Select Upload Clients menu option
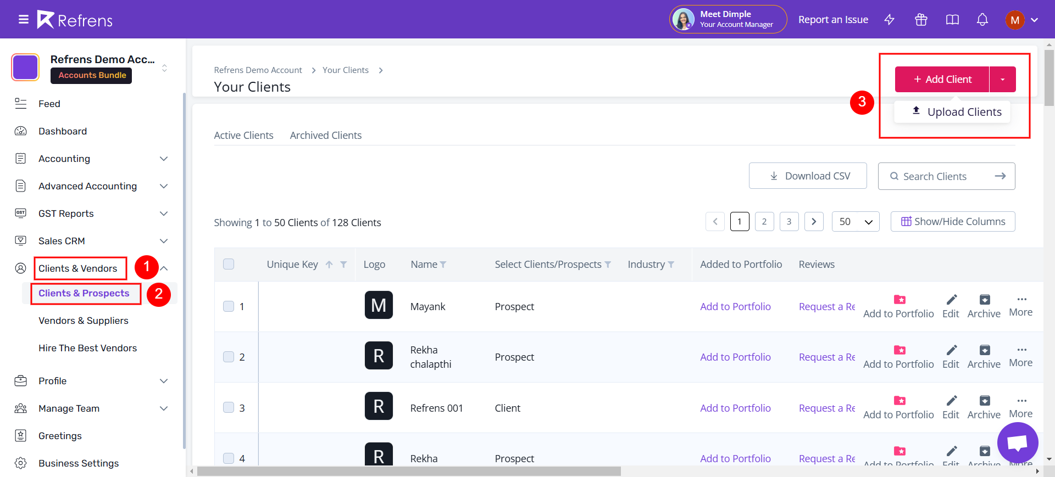1055x477 pixels. [952, 112]
